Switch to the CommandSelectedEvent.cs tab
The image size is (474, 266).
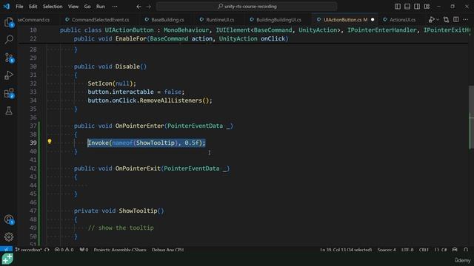(x=97, y=20)
